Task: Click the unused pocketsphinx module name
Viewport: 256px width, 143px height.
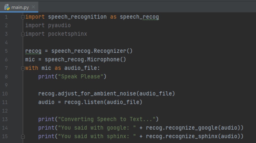Action: [68, 34]
